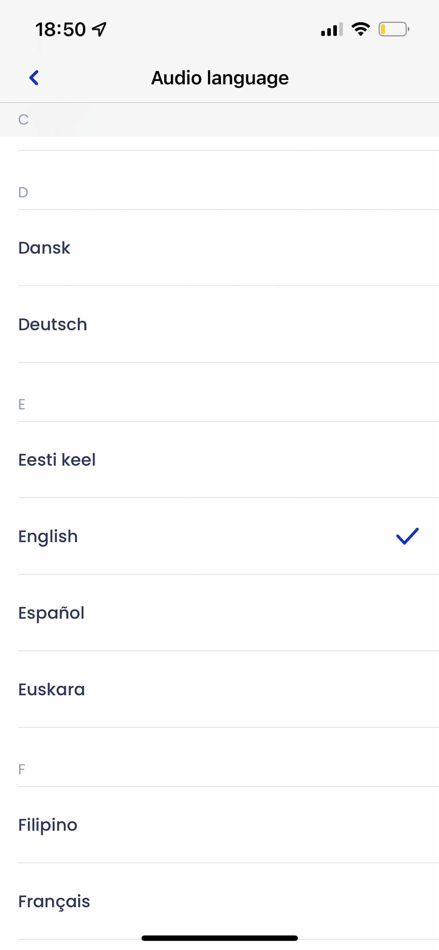Tap the F section header
Image resolution: width=439 pixels, height=950 pixels.
[x=22, y=769]
